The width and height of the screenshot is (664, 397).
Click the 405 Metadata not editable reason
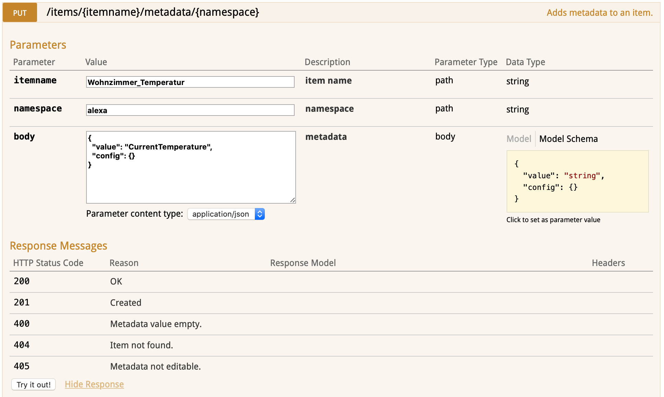(155, 366)
